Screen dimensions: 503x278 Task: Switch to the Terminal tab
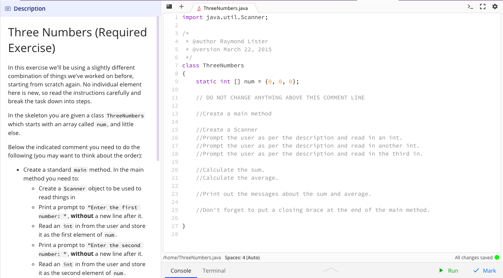pos(214,271)
